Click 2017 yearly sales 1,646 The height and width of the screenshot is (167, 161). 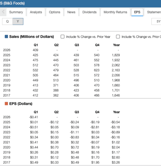116,95
